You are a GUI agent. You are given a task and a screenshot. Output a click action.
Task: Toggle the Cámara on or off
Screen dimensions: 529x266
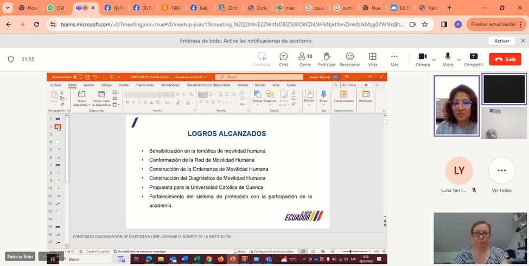coord(422,57)
